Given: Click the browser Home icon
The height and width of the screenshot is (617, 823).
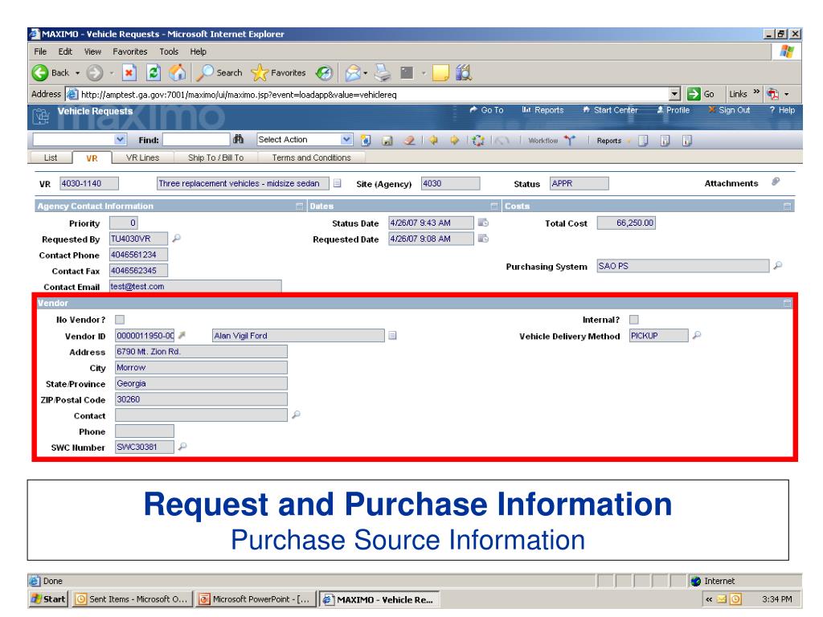Looking at the screenshot, I should (x=178, y=72).
